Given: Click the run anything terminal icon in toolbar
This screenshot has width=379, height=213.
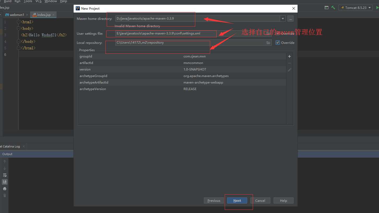Looking at the screenshot, I should [327, 8].
